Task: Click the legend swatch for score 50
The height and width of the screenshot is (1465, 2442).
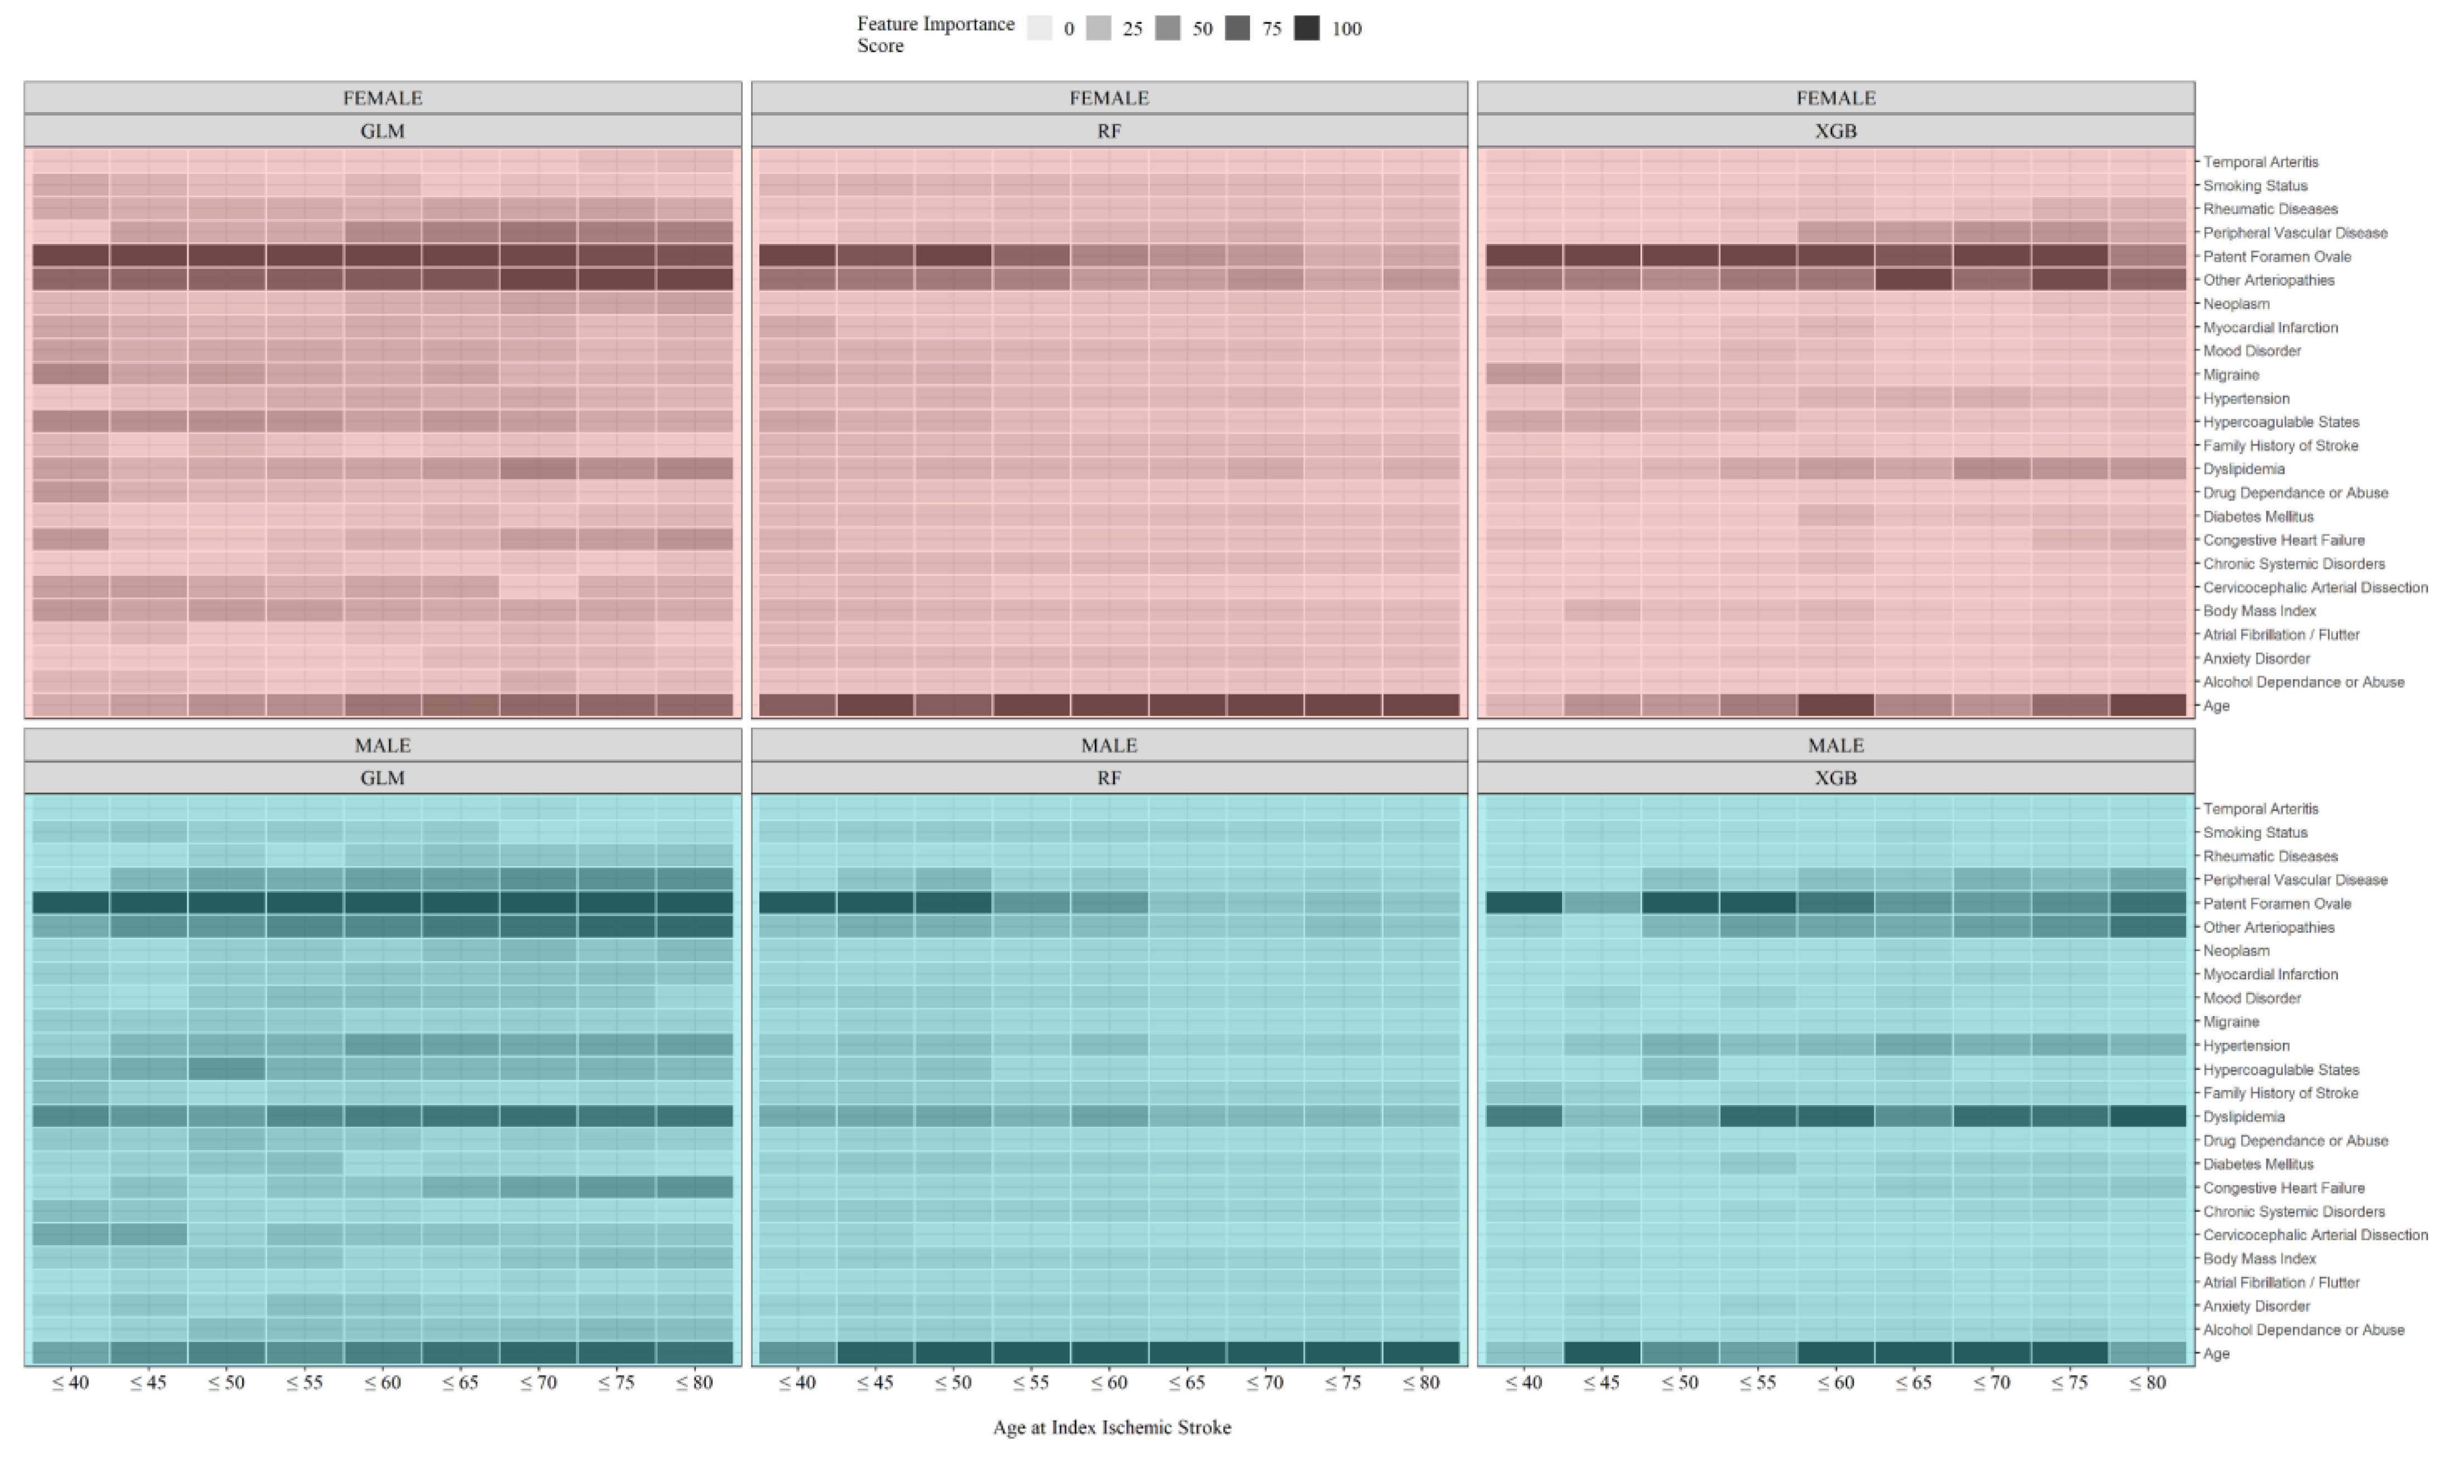Action: [1168, 29]
